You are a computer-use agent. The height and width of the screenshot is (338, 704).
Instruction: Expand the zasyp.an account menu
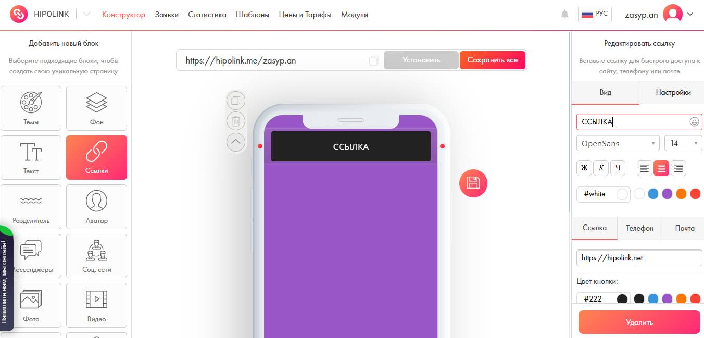[690, 15]
